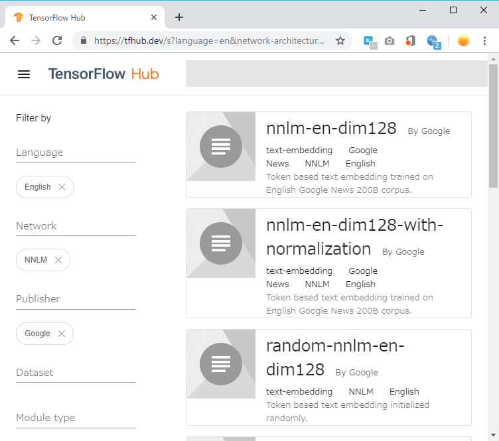
Task: Open a new browser tab
Action: tap(179, 17)
